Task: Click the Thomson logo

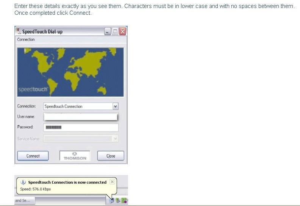Action: click(x=75, y=156)
